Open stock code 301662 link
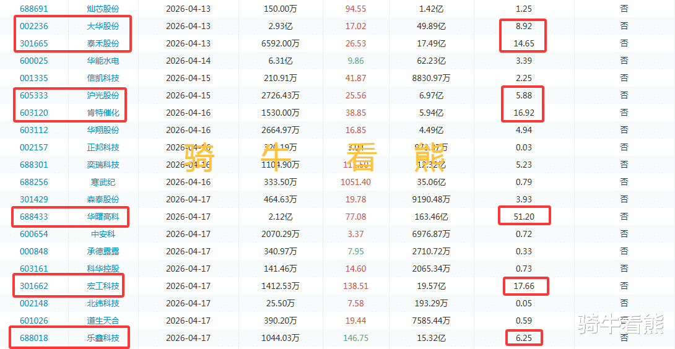The width and height of the screenshot is (675, 349). (x=34, y=286)
